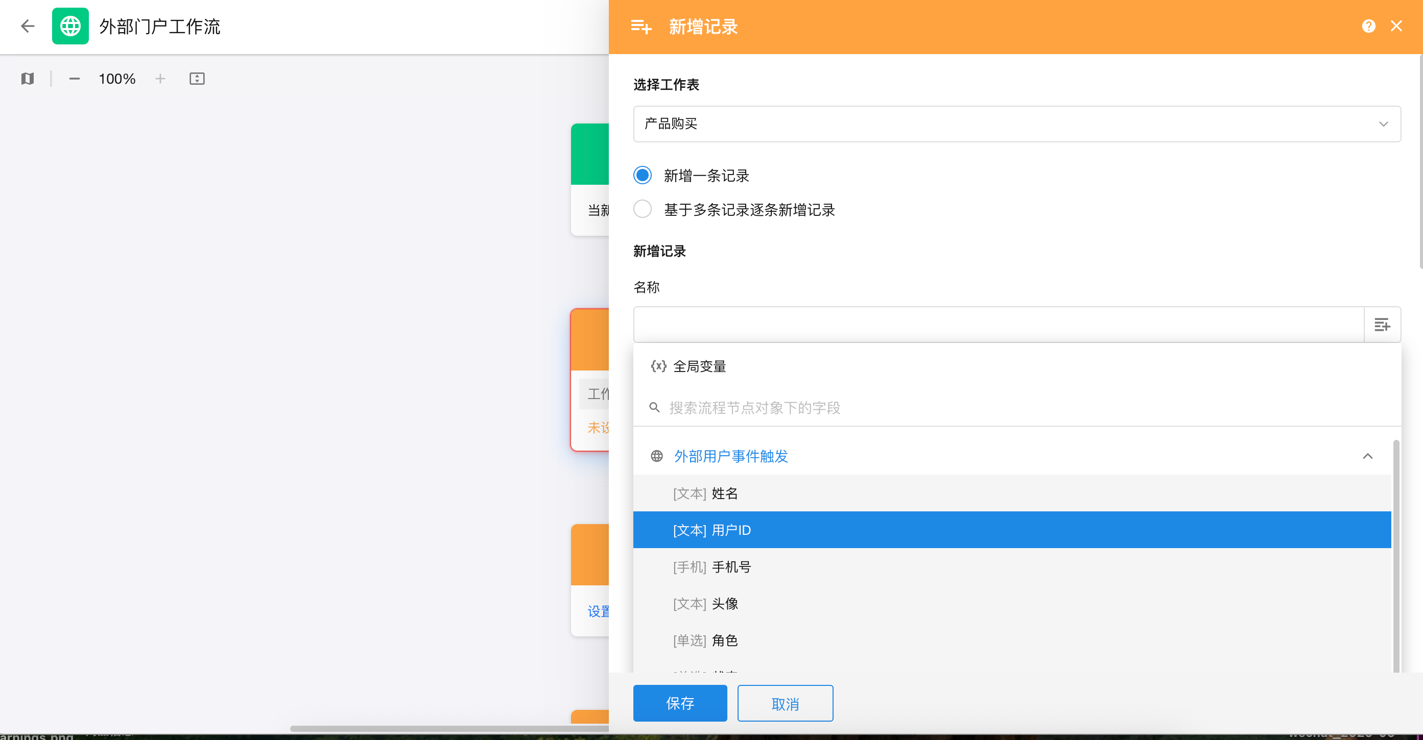Click the back arrow icon
Viewport: 1423px width, 740px height.
[27, 26]
